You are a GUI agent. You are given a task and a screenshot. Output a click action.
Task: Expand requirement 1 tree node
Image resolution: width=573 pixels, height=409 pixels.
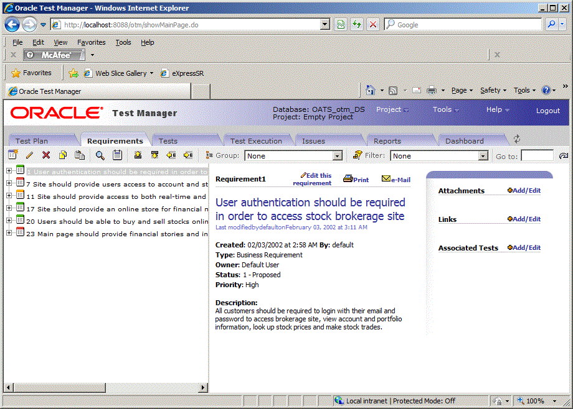pos(9,171)
